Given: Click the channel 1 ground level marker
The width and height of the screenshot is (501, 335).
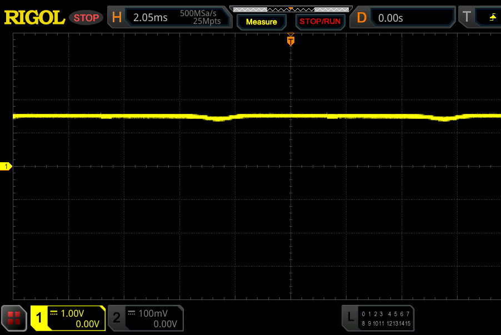Looking at the screenshot, I should click(x=6, y=166).
